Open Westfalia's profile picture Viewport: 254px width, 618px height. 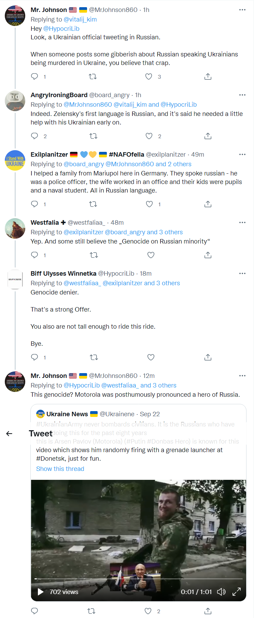click(x=15, y=228)
